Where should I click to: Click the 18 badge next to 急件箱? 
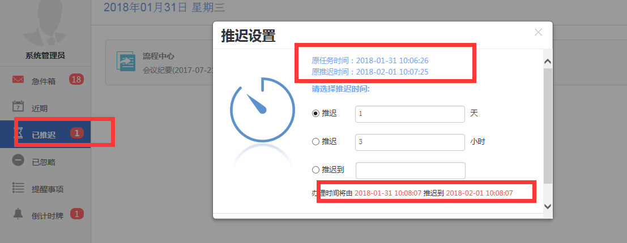[x=76, y=80]
